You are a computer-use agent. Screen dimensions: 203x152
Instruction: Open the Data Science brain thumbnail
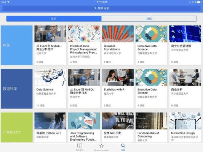pyautogui.click(x=50, y=78)
